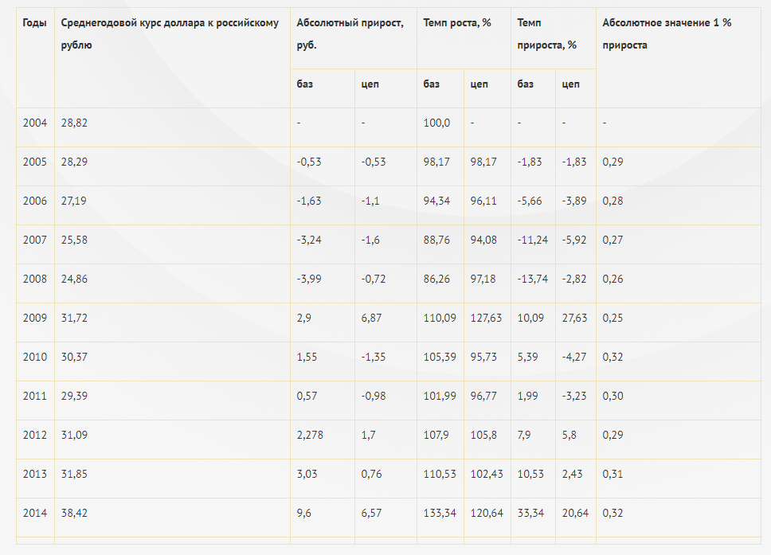Image resolution: width=771 pixels, height=555 pixels.
Task: Click the 'Абсолютный прирост, руб.' header
Action: (x=350, y=34)
